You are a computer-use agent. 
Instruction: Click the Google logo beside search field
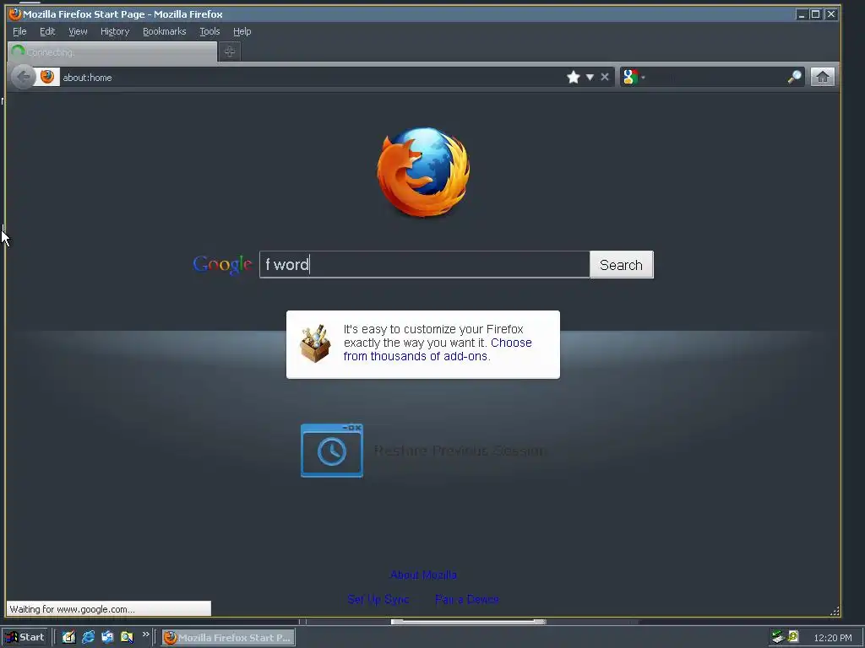point(222,265)
